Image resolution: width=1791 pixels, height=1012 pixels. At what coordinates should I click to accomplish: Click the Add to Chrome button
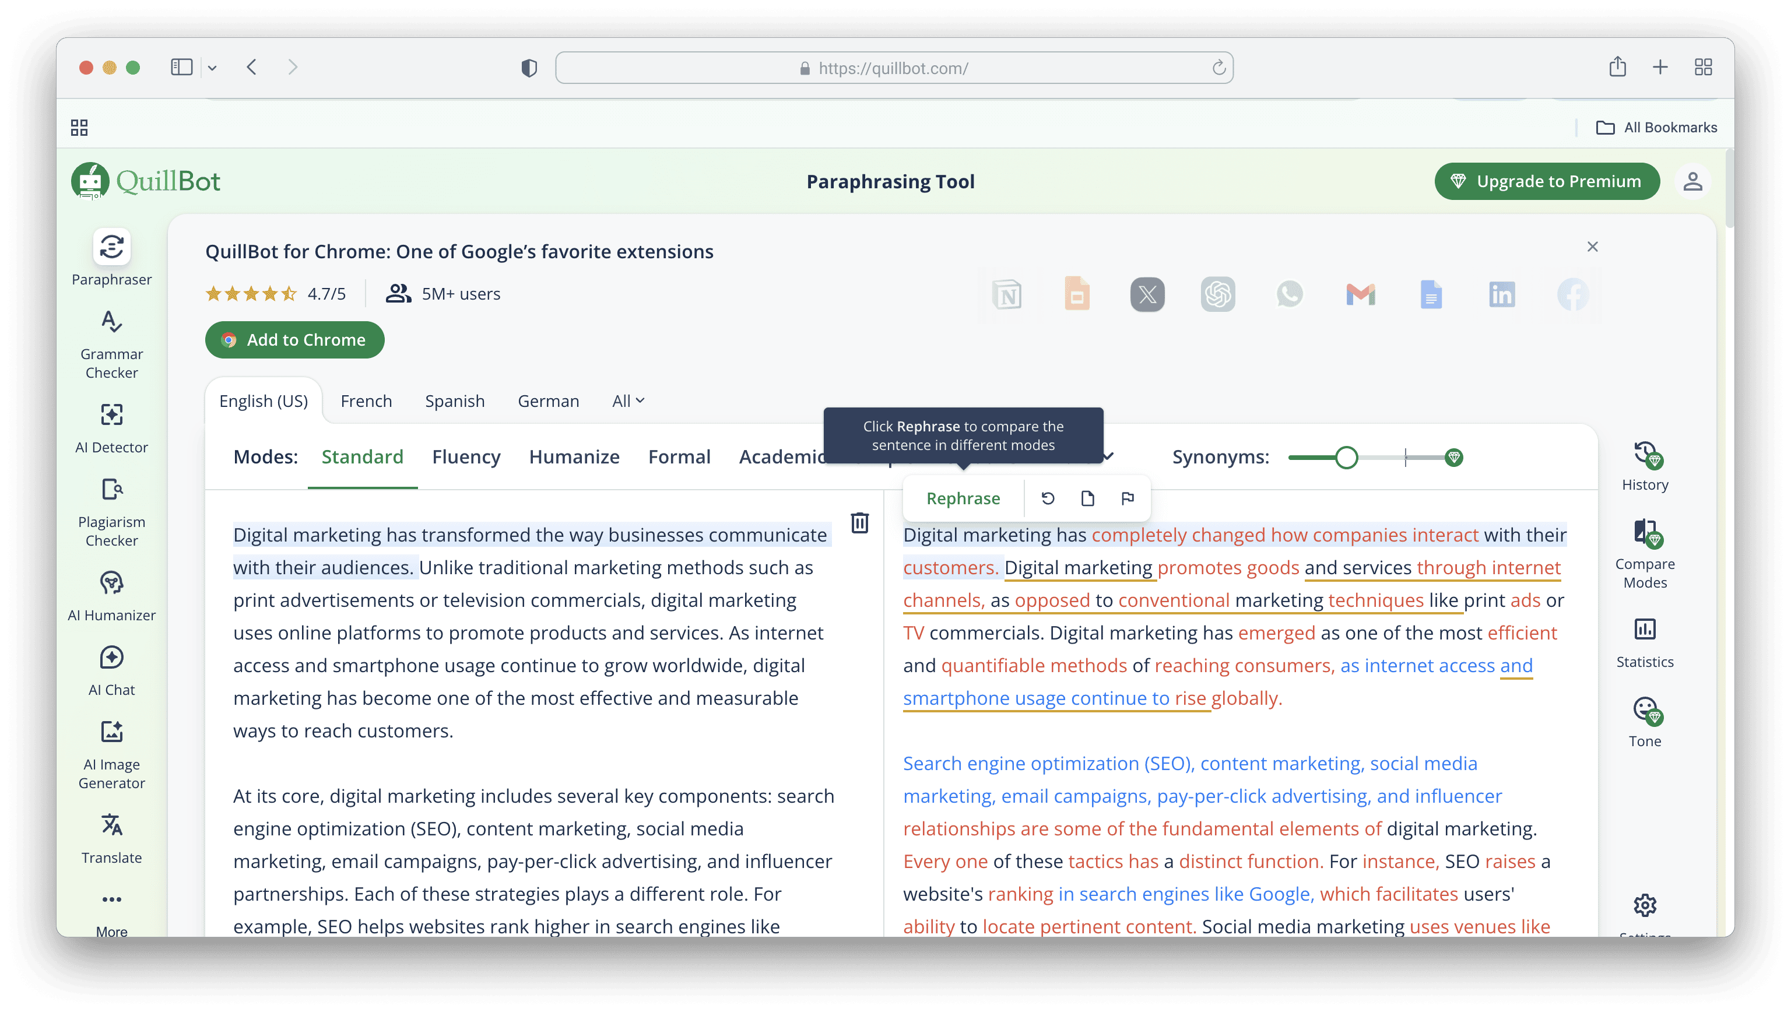tap(294, 340)
